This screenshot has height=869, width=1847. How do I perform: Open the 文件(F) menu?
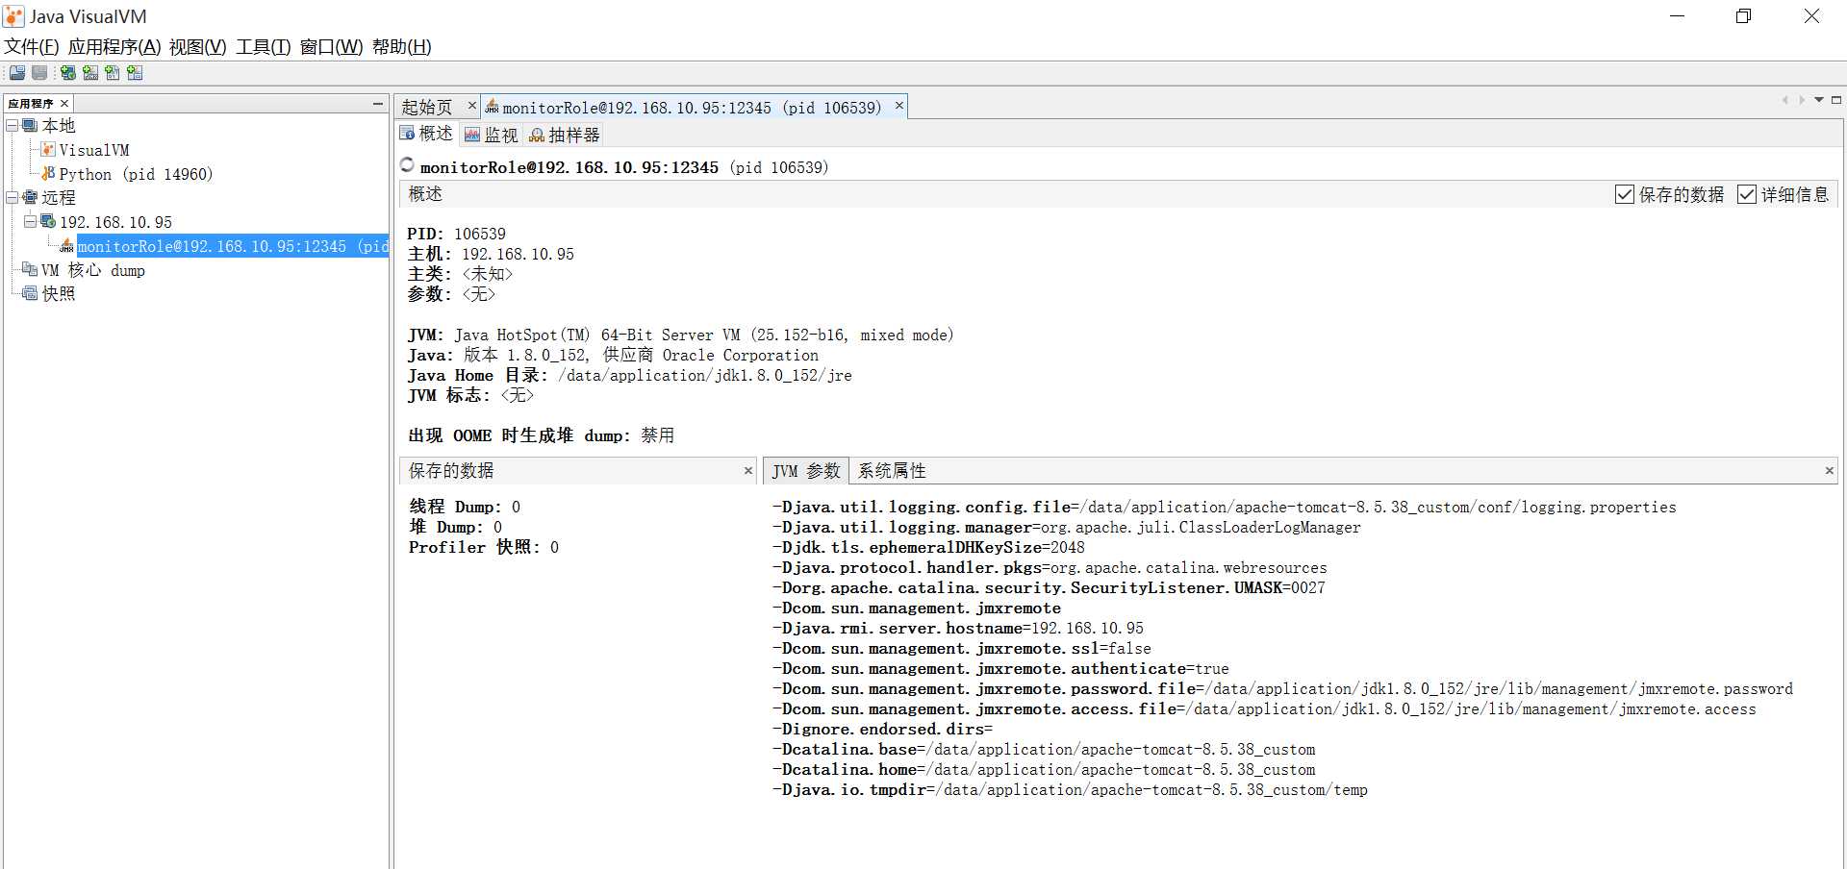click(32, 46)
